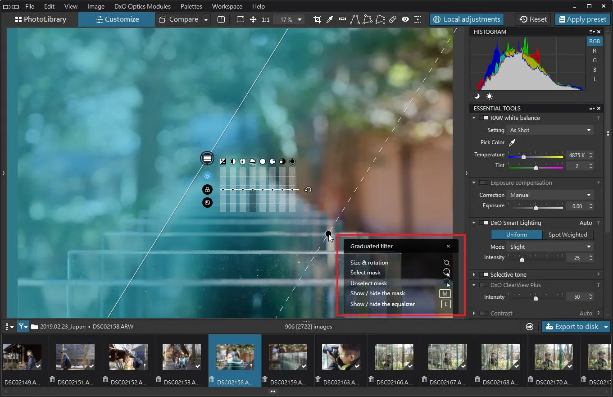Viewport: 613px width, 397px height.
Task: Open the white balance Setting dropdown
Action: click(550, 130)
